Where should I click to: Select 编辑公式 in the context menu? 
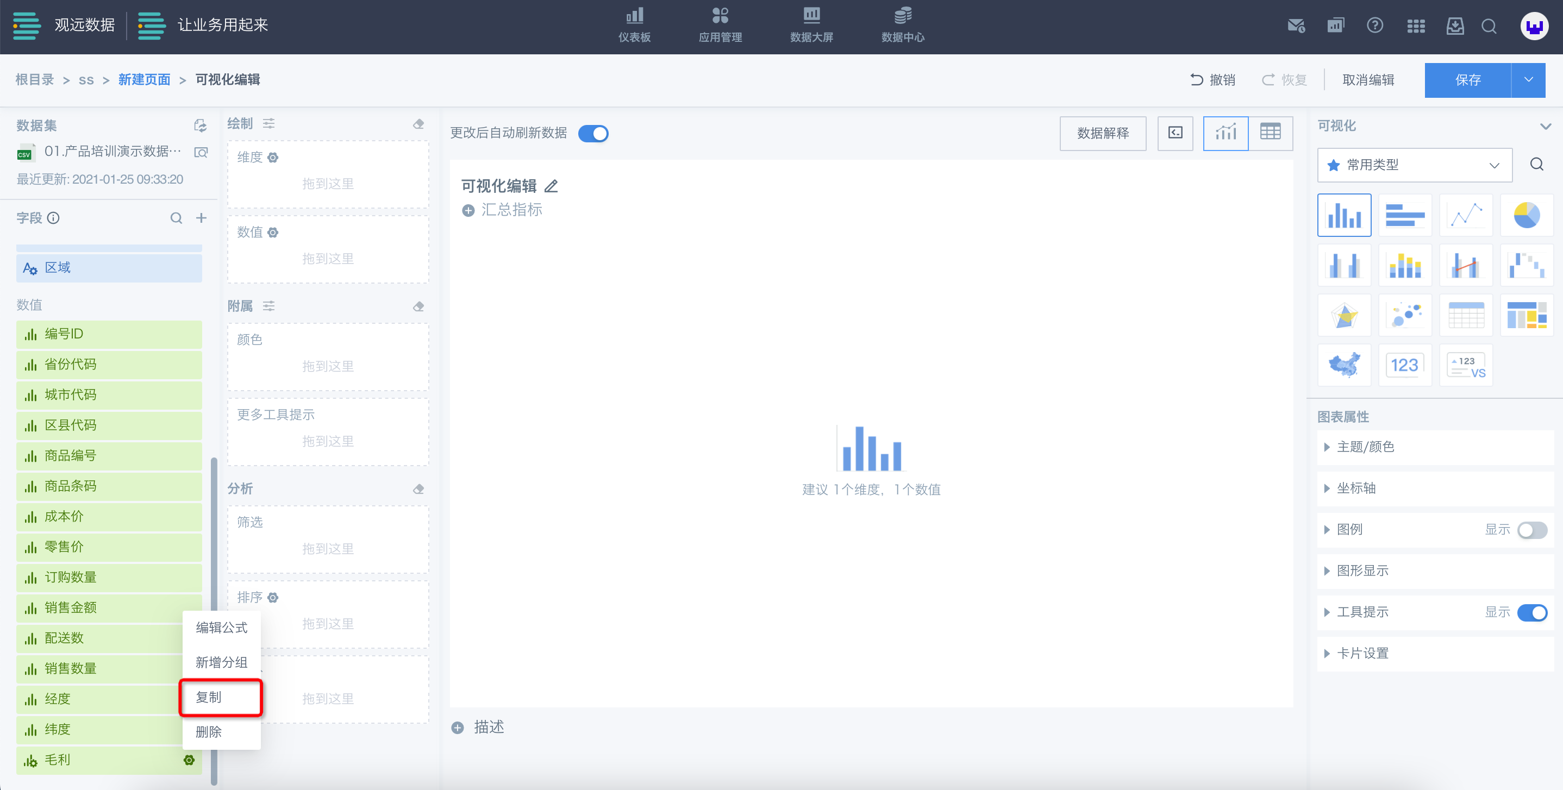coord(221,628)
